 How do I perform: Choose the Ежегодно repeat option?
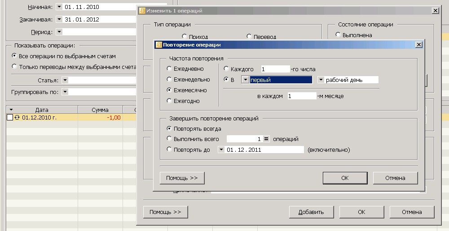pyautogui.click(x=169, y=101)
